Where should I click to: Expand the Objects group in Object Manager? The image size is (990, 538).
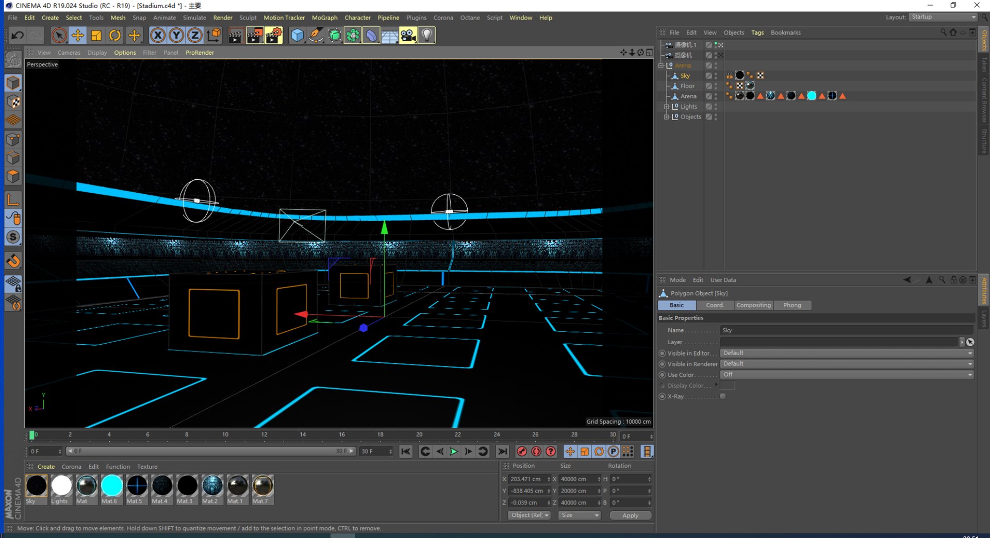(666, 117)
